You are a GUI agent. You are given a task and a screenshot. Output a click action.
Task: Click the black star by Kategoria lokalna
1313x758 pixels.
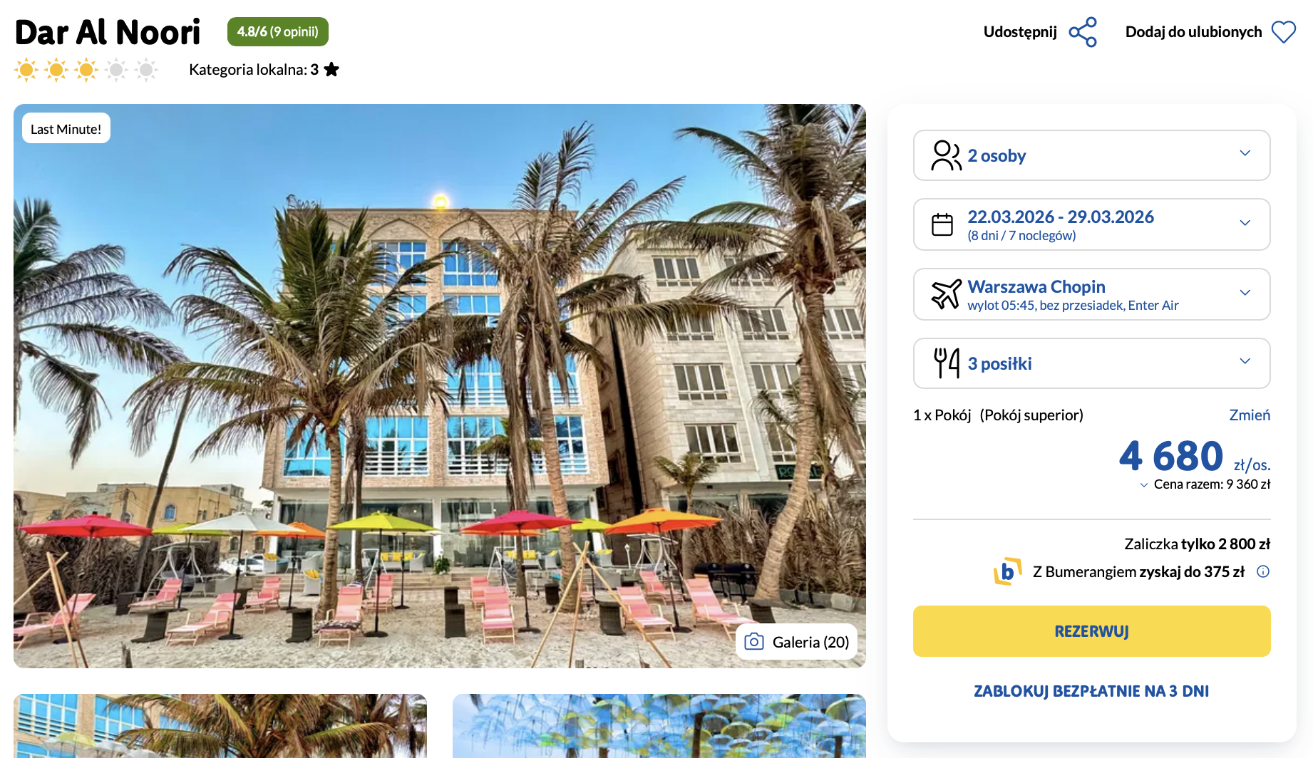[x=331, y=69]
